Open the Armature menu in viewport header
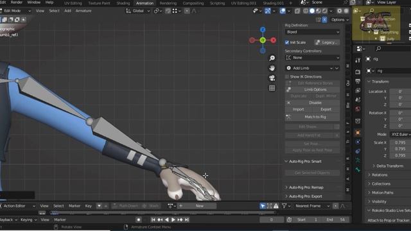This screenshot has width=411, height=231. 83,11
